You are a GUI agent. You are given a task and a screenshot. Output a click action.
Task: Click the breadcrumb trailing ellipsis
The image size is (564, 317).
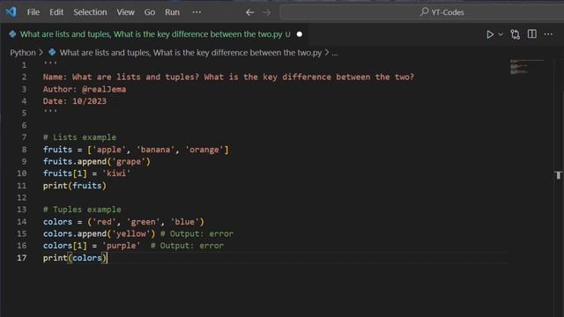[335, 53]
